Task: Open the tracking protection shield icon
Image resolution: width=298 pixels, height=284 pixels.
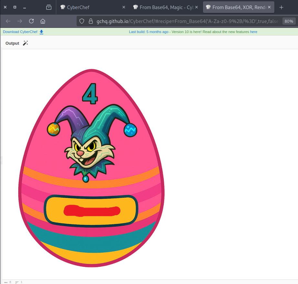Action: pos(82,21)
